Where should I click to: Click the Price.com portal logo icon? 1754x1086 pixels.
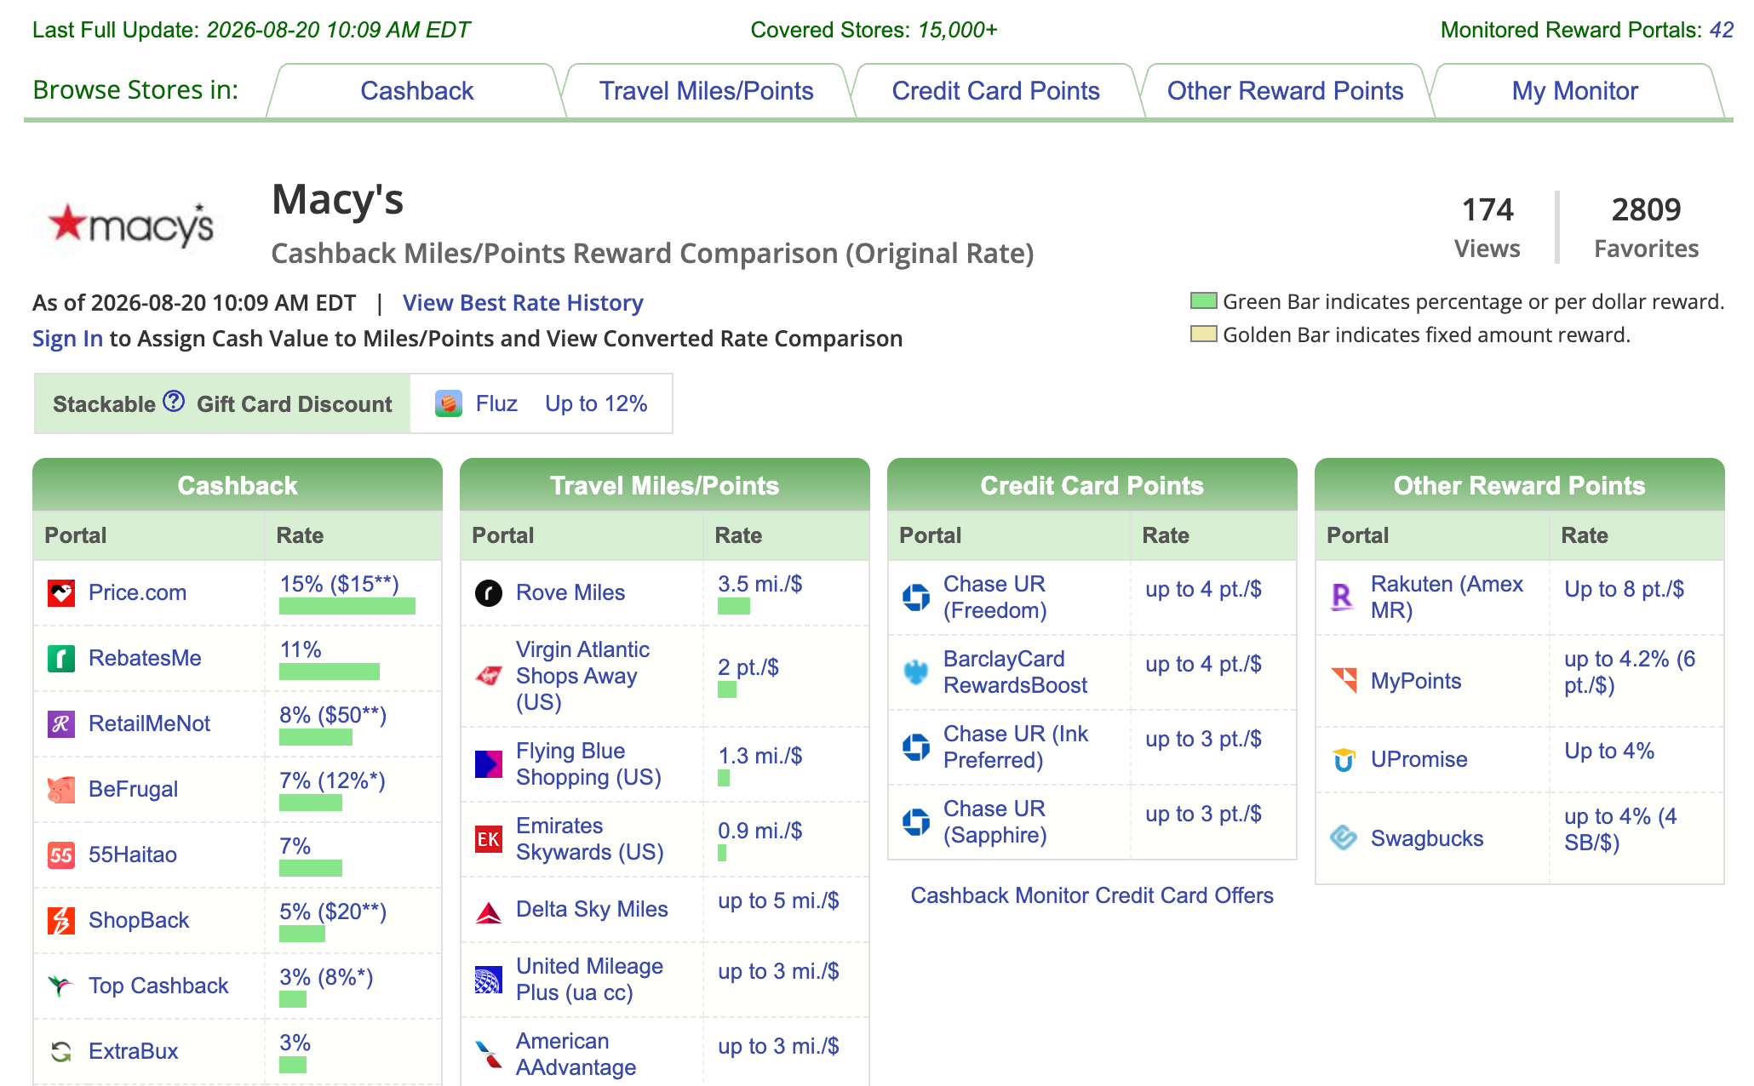61,593
